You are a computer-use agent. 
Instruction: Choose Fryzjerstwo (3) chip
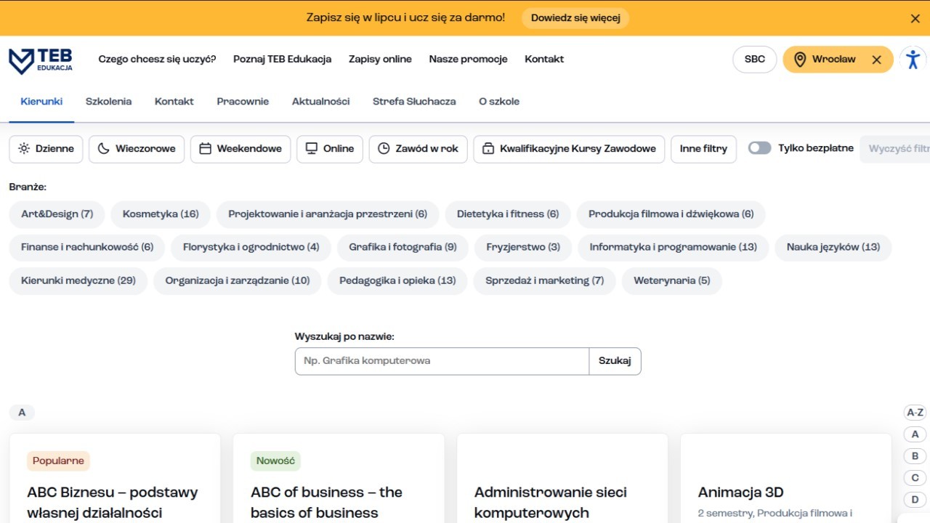click(x=523, y=248)
